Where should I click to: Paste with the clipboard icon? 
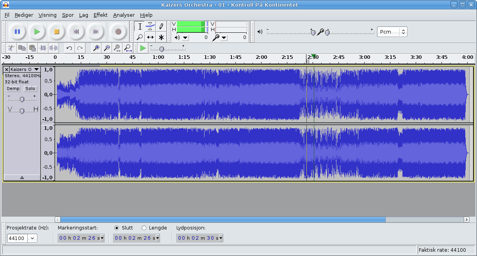tap(32, 48)
